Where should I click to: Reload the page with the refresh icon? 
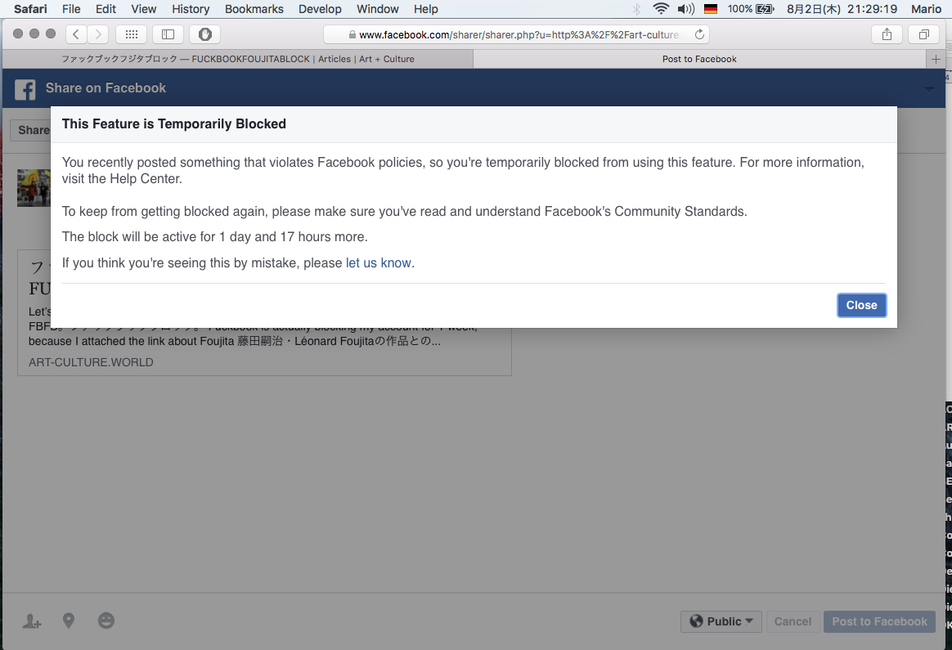699,34
